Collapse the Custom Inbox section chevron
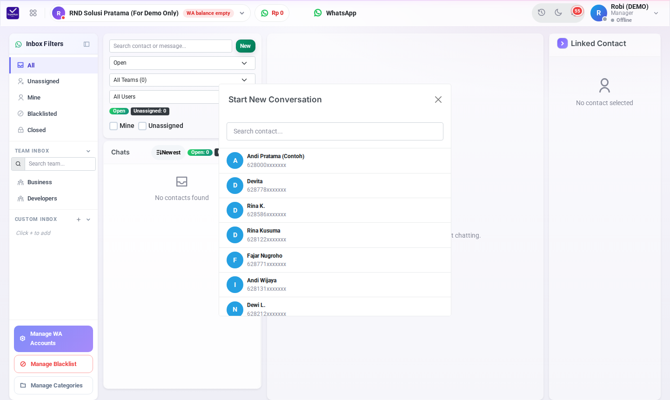Image resolution: width=670 pixels, height=400 pixels. 88,220
